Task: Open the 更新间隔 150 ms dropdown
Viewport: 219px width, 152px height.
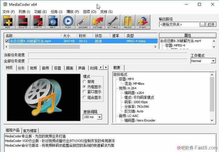Action: tap(99, 117)
